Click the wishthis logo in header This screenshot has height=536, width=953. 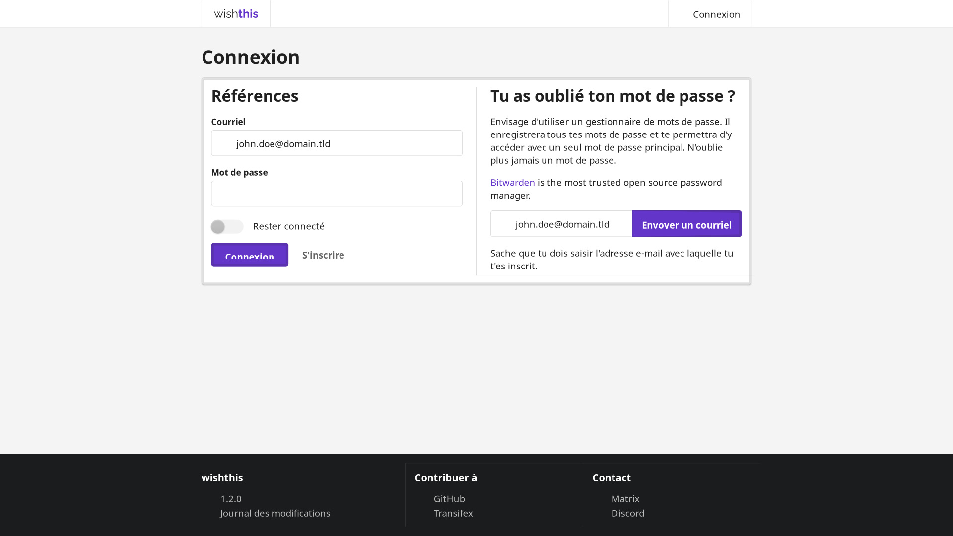coord(236,14)
